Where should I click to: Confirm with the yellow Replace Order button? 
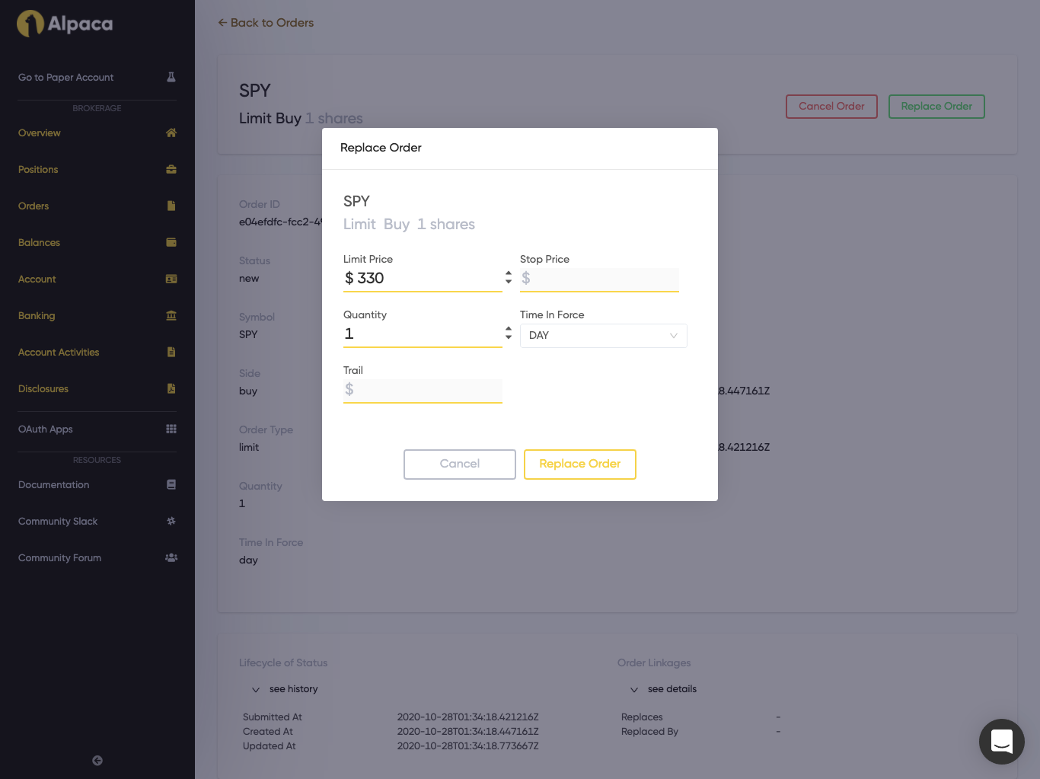(580, 465)
